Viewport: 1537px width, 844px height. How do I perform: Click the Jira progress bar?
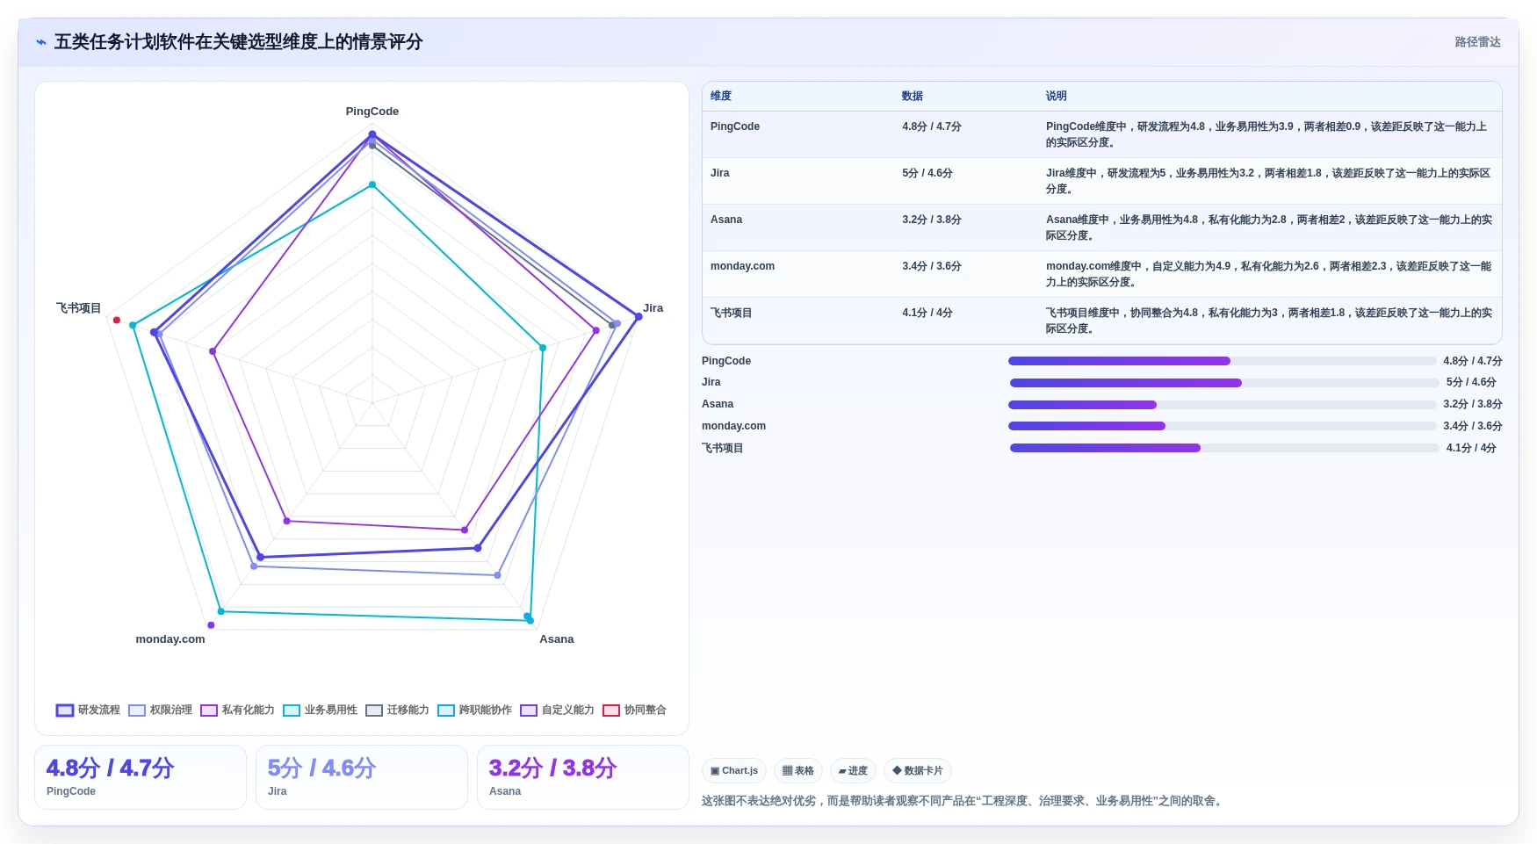click(x=1224, y=383)
